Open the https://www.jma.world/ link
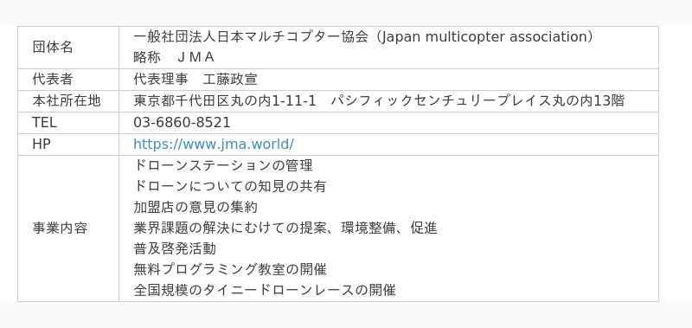The width and height of the screenshot is (692, 328). [x=214, y=145]
